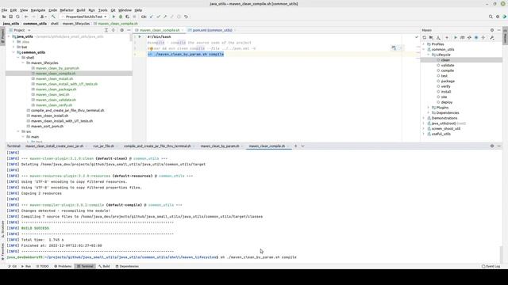Click Add Maven Projects plus icon

pos(447,37)
